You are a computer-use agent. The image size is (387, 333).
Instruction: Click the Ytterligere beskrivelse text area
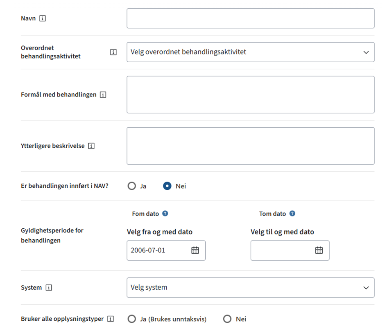[x=250, y=146]
